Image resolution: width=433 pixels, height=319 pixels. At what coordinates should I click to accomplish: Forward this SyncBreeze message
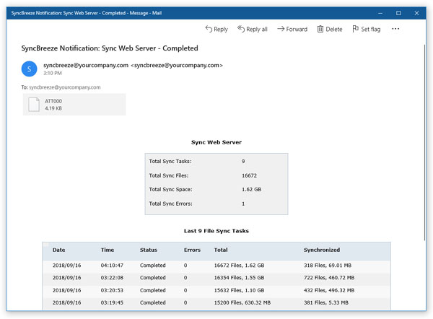click(292, 29)
